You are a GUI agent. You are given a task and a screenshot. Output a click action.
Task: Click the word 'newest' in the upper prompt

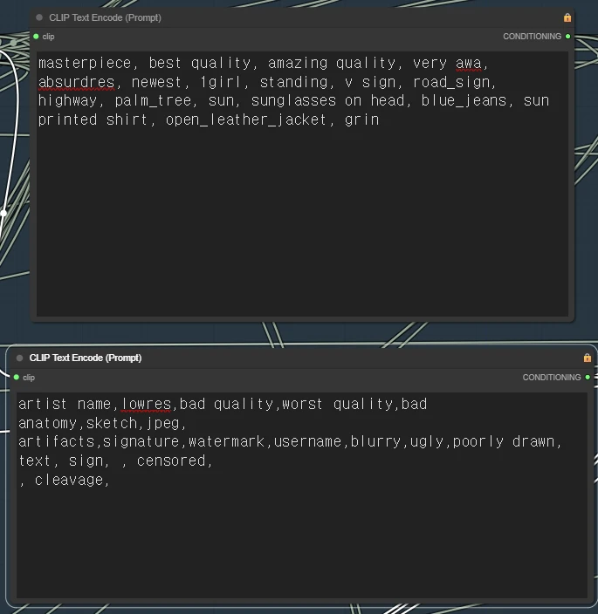(x=157, y=82)
